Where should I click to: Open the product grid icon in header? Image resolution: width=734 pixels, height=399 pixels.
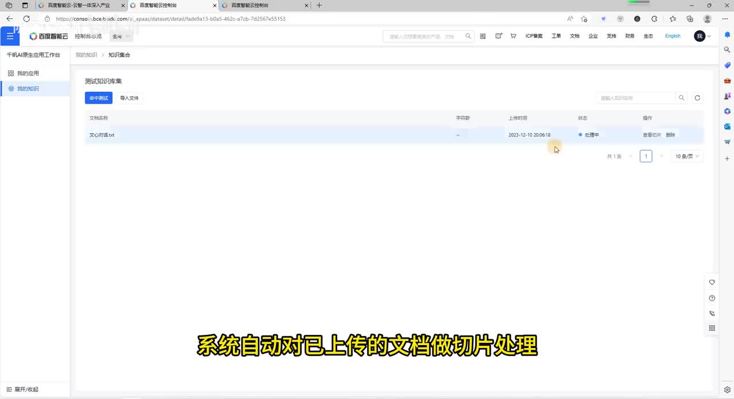pyautogui.click(x=483, y=36)
